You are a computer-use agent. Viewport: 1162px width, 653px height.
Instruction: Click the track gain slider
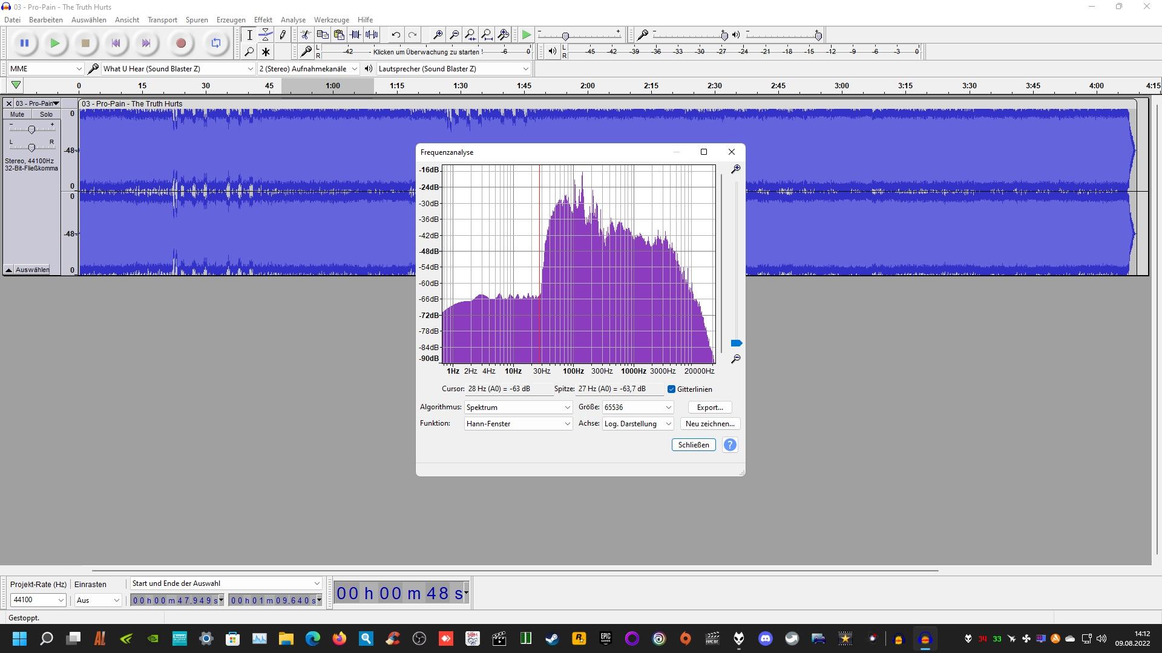click(x=31, y=129)
